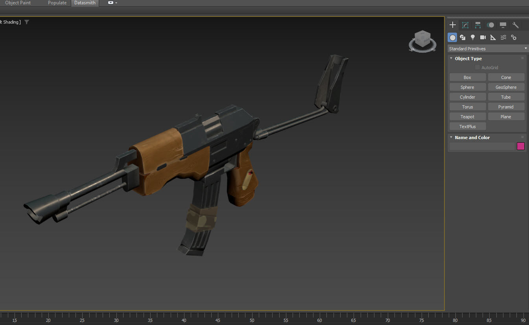Image resolution: width=529 pixels, height=325 pixels.
Task: Create a Tube primitive
Action: tap(506, 97)
